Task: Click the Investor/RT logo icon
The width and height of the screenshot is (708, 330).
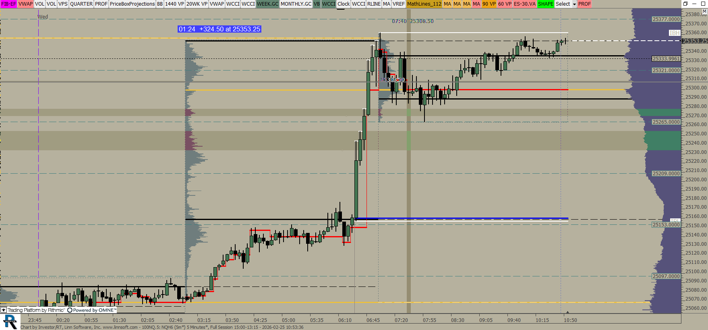Action: point(10,322)
